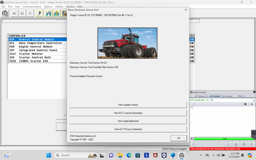Open McAfee from the taskbar
Viewport: 256px width, 160px height.
(155, 155)
